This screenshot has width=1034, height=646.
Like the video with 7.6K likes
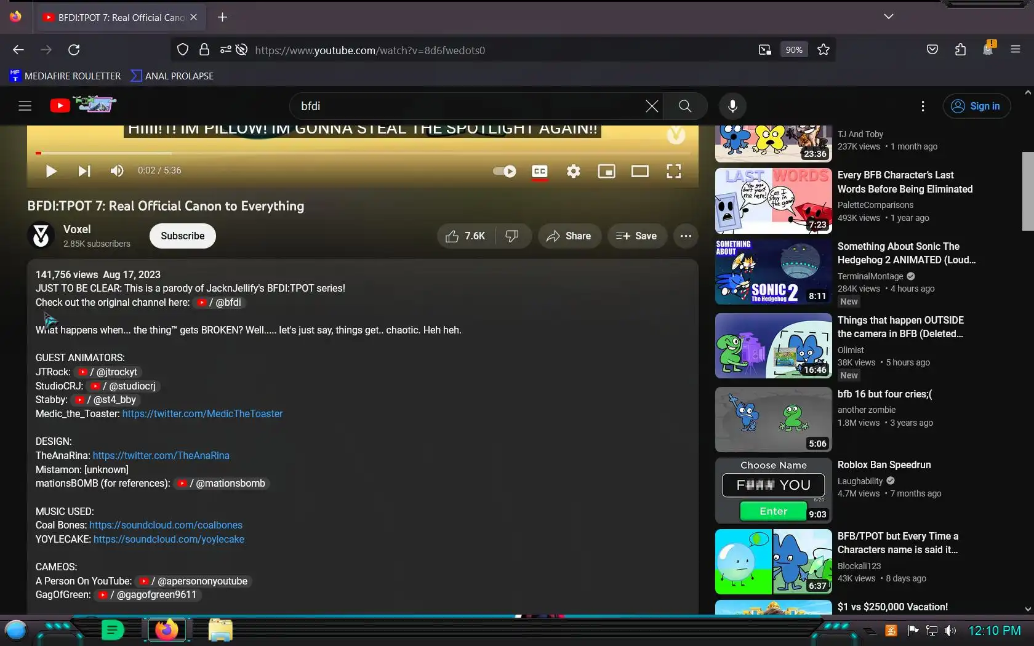pos(466,236)
